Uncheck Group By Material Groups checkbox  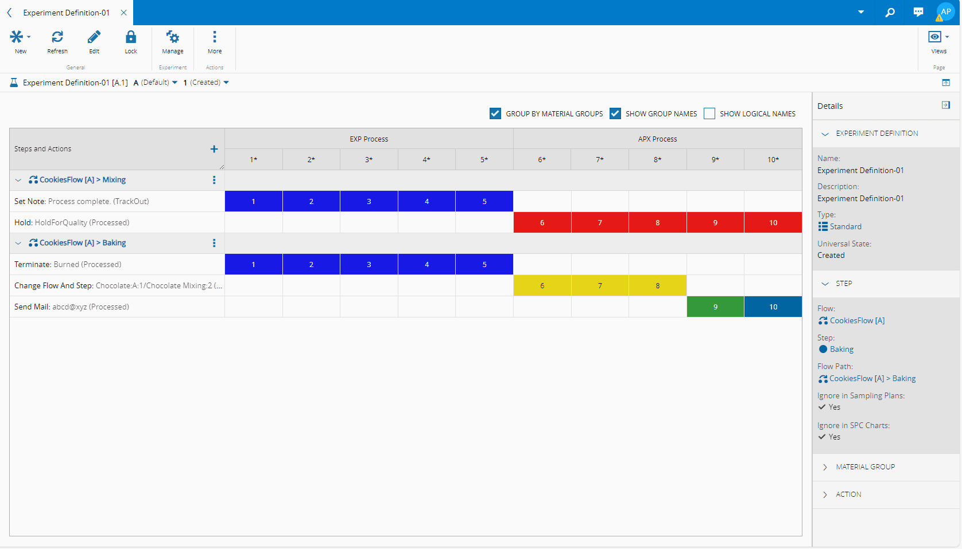coord(495,113)
